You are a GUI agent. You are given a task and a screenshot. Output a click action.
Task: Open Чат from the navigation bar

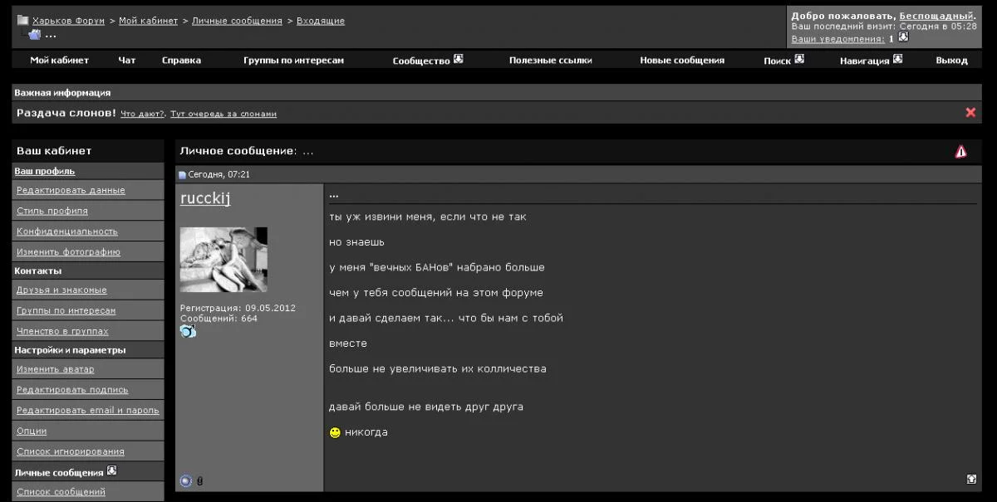126,60
